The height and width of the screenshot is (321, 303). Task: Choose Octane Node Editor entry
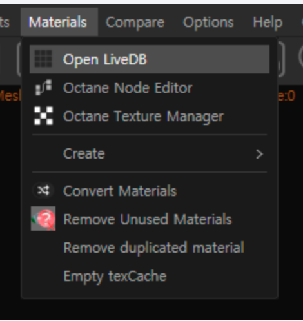[x=150, y=88]
